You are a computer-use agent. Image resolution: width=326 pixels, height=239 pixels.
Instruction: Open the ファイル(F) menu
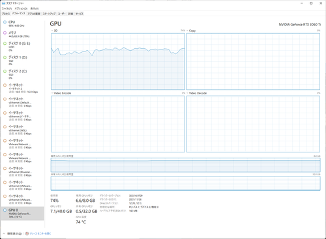7,8
